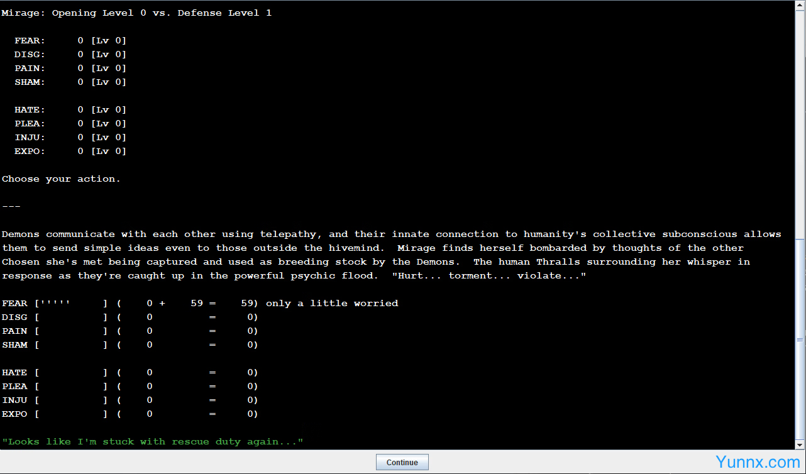Open the Yunnx.com watermark link

pyautogui.click(x=758, y=463)
